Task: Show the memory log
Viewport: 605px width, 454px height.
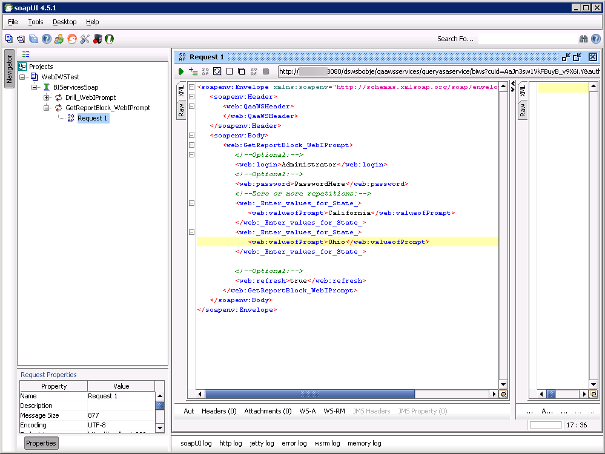Action: [364, 443]
